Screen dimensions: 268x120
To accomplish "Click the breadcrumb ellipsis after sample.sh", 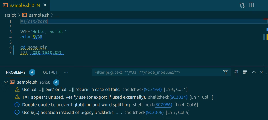I will (x=57, y=15).
